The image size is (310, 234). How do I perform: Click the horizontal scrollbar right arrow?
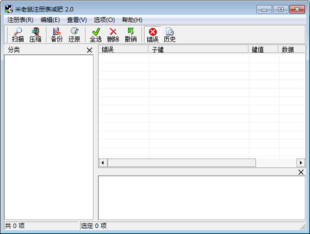[301, 163]
